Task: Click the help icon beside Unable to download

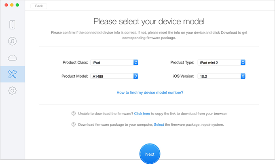Action: pyautogui.click(x=74, y=114)
